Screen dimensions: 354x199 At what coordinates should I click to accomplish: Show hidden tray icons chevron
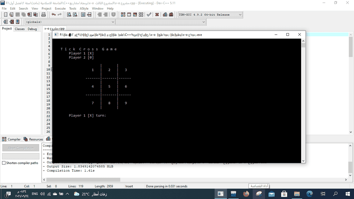(x=67, y=194)
